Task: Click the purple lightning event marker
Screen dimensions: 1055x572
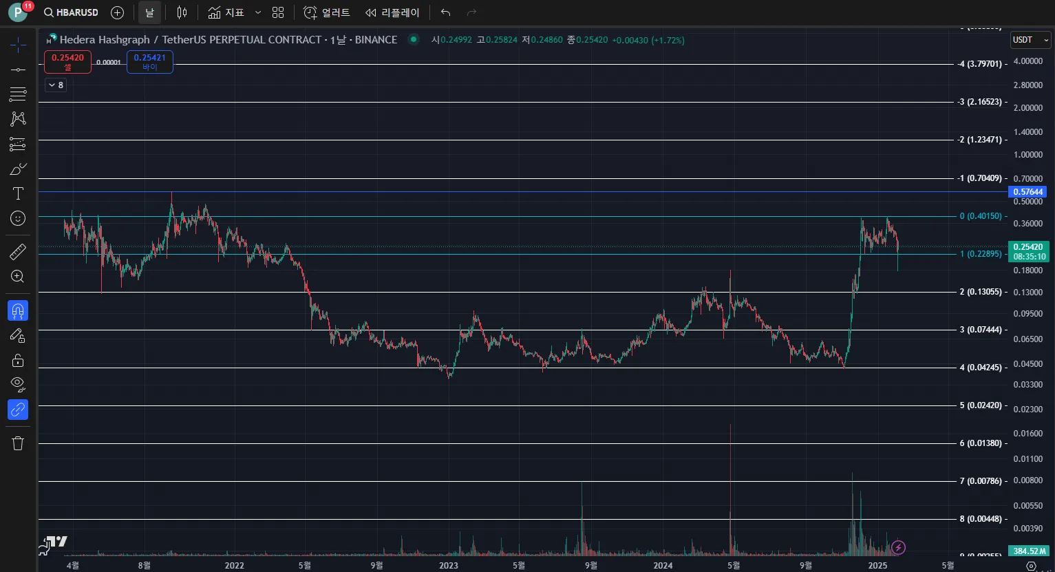Action: (898, 548)
